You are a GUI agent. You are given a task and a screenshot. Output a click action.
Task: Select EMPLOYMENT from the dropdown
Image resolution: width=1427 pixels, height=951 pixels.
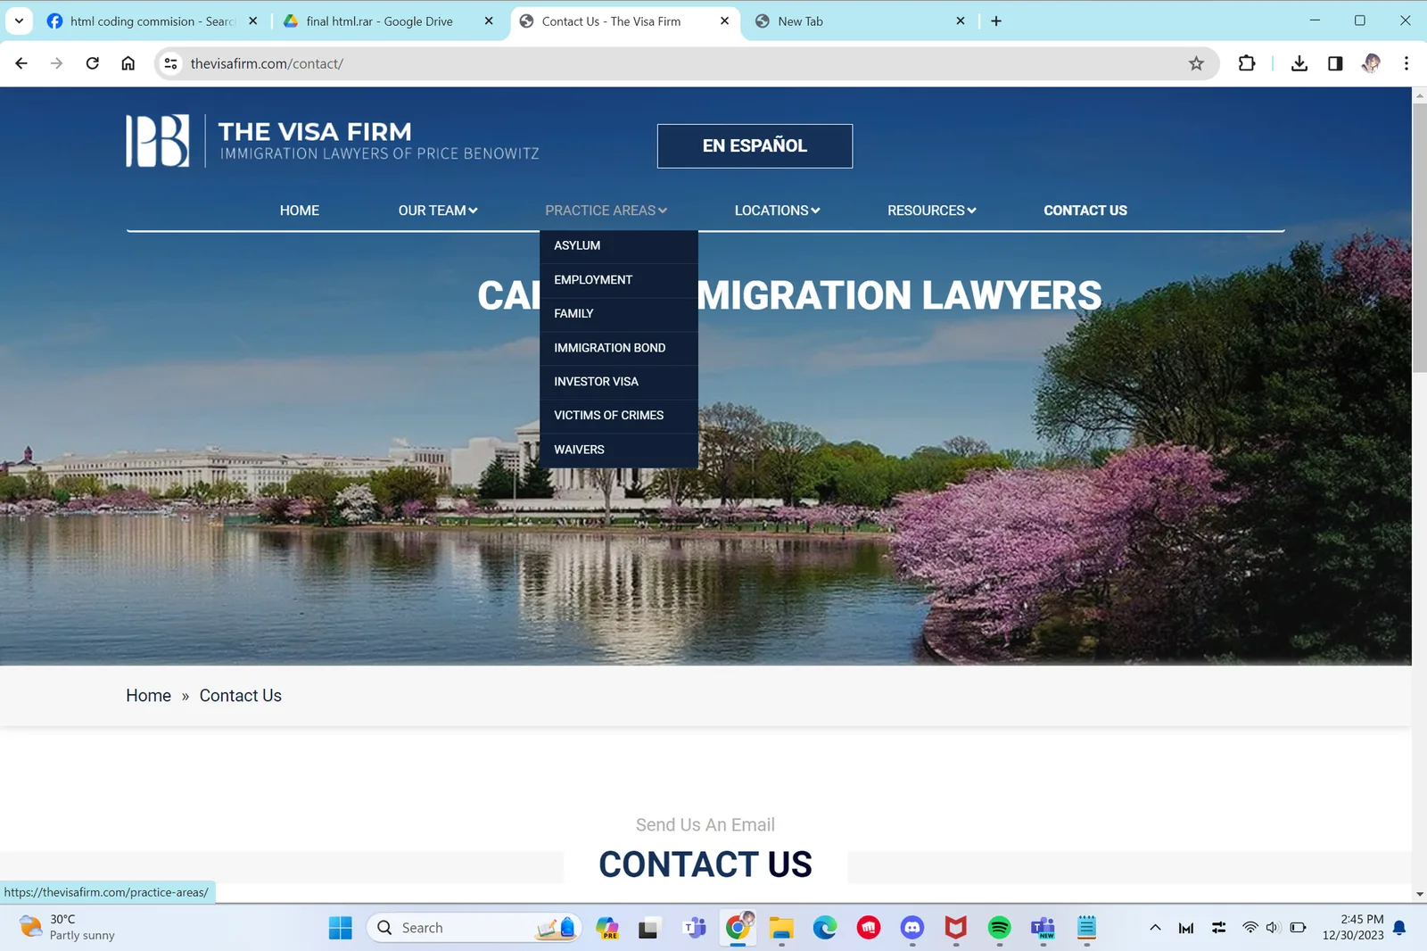pyautogui.click(x=619, y=280)
